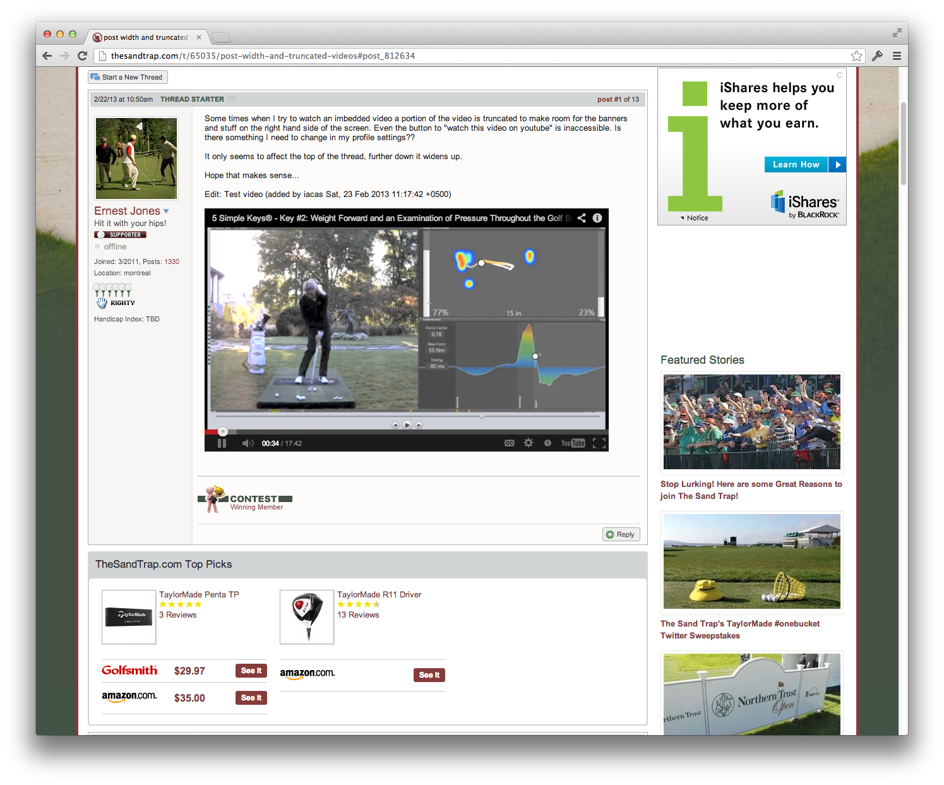The height and width of the screenshot is (785, 944).
Task: Open the TaylorMade R11 Driver thumbnail
Action: 307,616
